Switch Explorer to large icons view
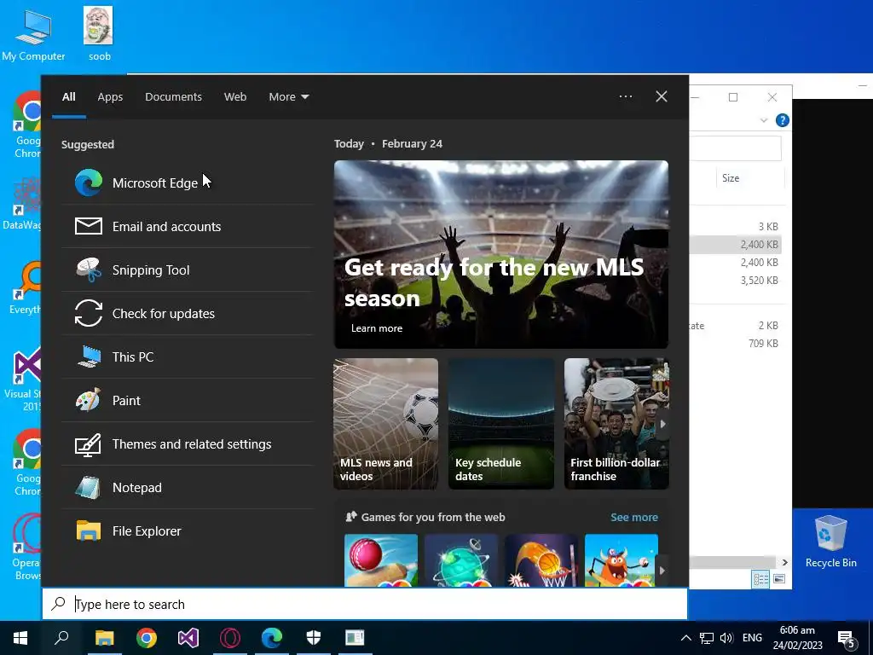Screen dimensions: 873x655 [x=779, y=579]
